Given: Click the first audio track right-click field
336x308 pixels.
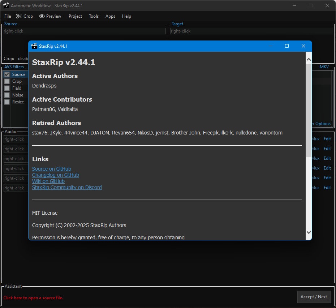Looking at the screenshot, I should (16, 139).
